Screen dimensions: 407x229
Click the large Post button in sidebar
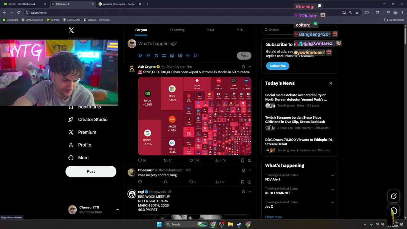91,171
